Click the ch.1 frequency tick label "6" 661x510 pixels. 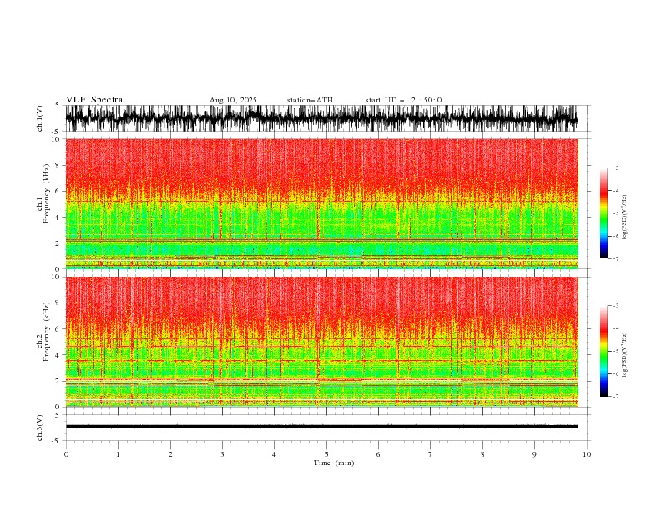click(x=58, y=192)
